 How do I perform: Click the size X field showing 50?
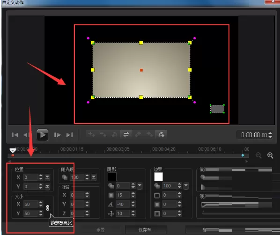point(31,204)
